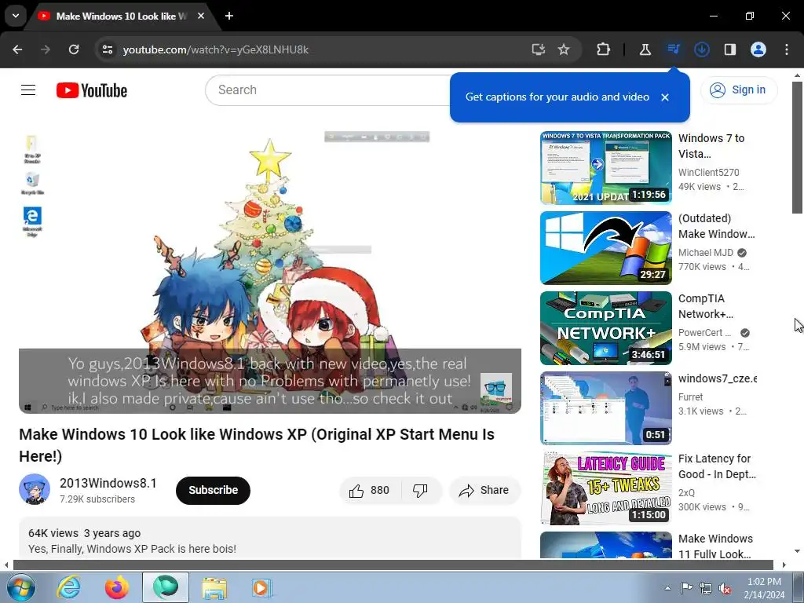804x603 pixels.
Task: Click the PowerCert channel name
Action: point(704,332)
